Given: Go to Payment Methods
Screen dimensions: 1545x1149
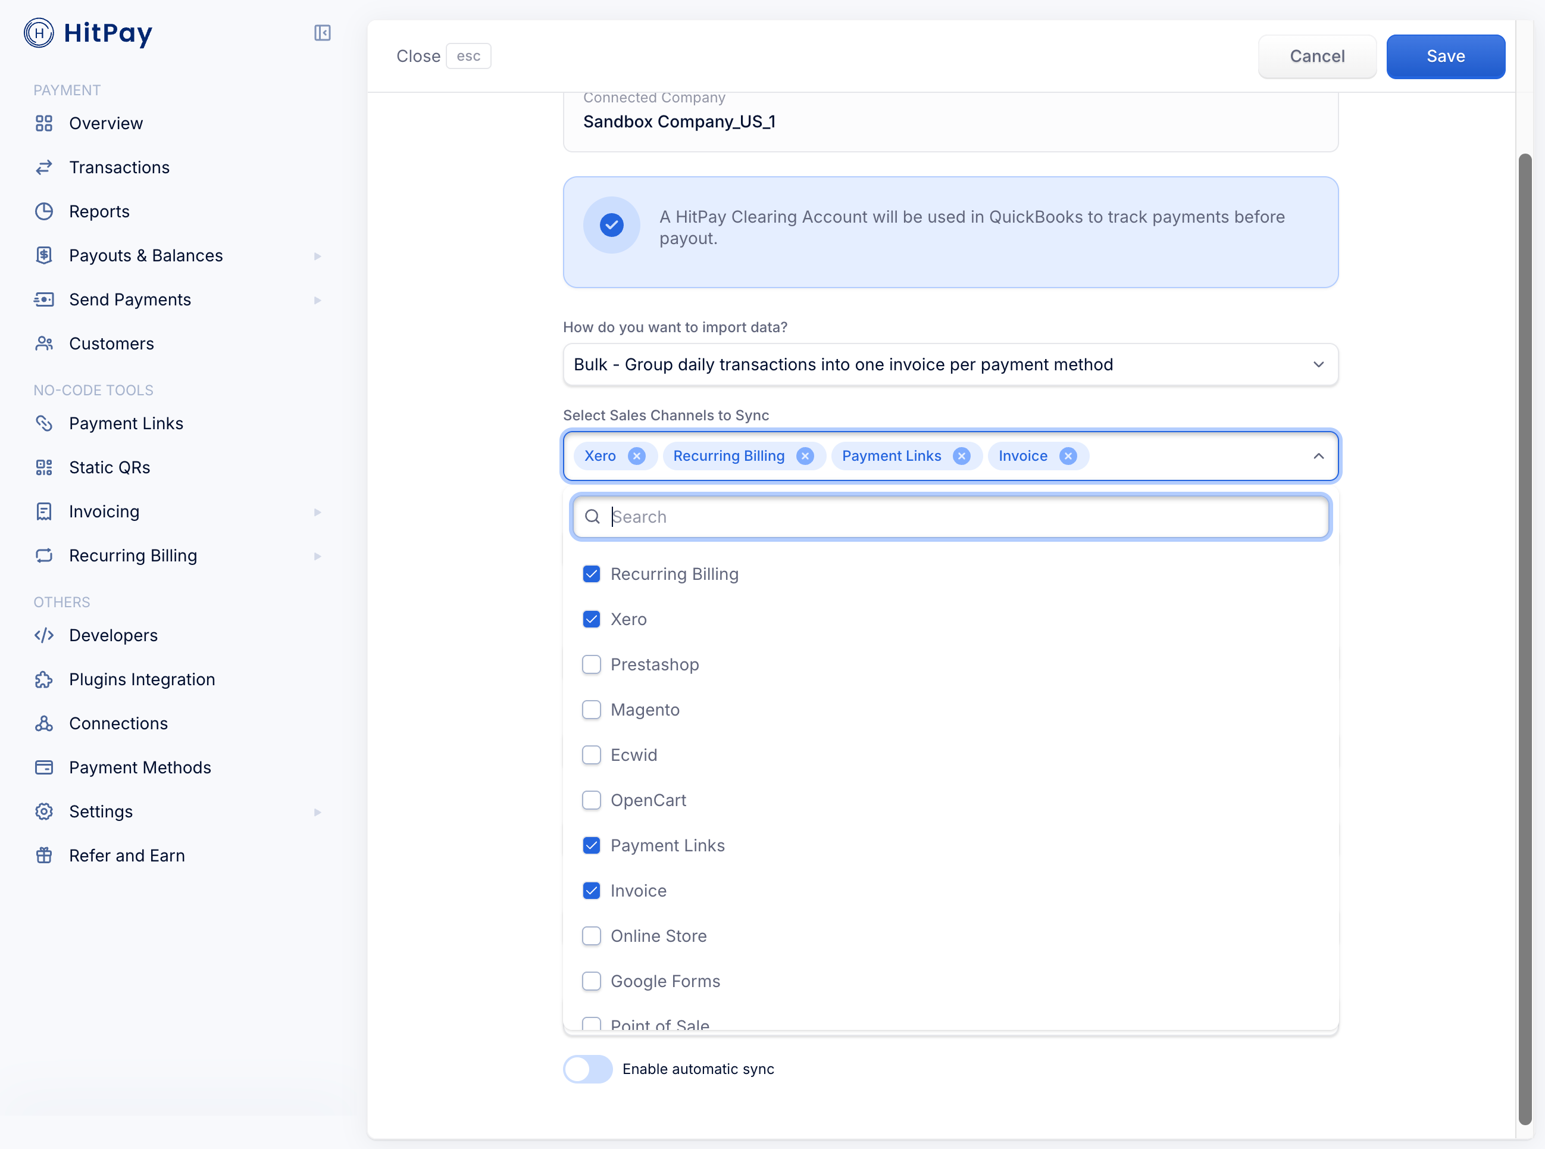Looking at the screenshot, I should [140, 767].
